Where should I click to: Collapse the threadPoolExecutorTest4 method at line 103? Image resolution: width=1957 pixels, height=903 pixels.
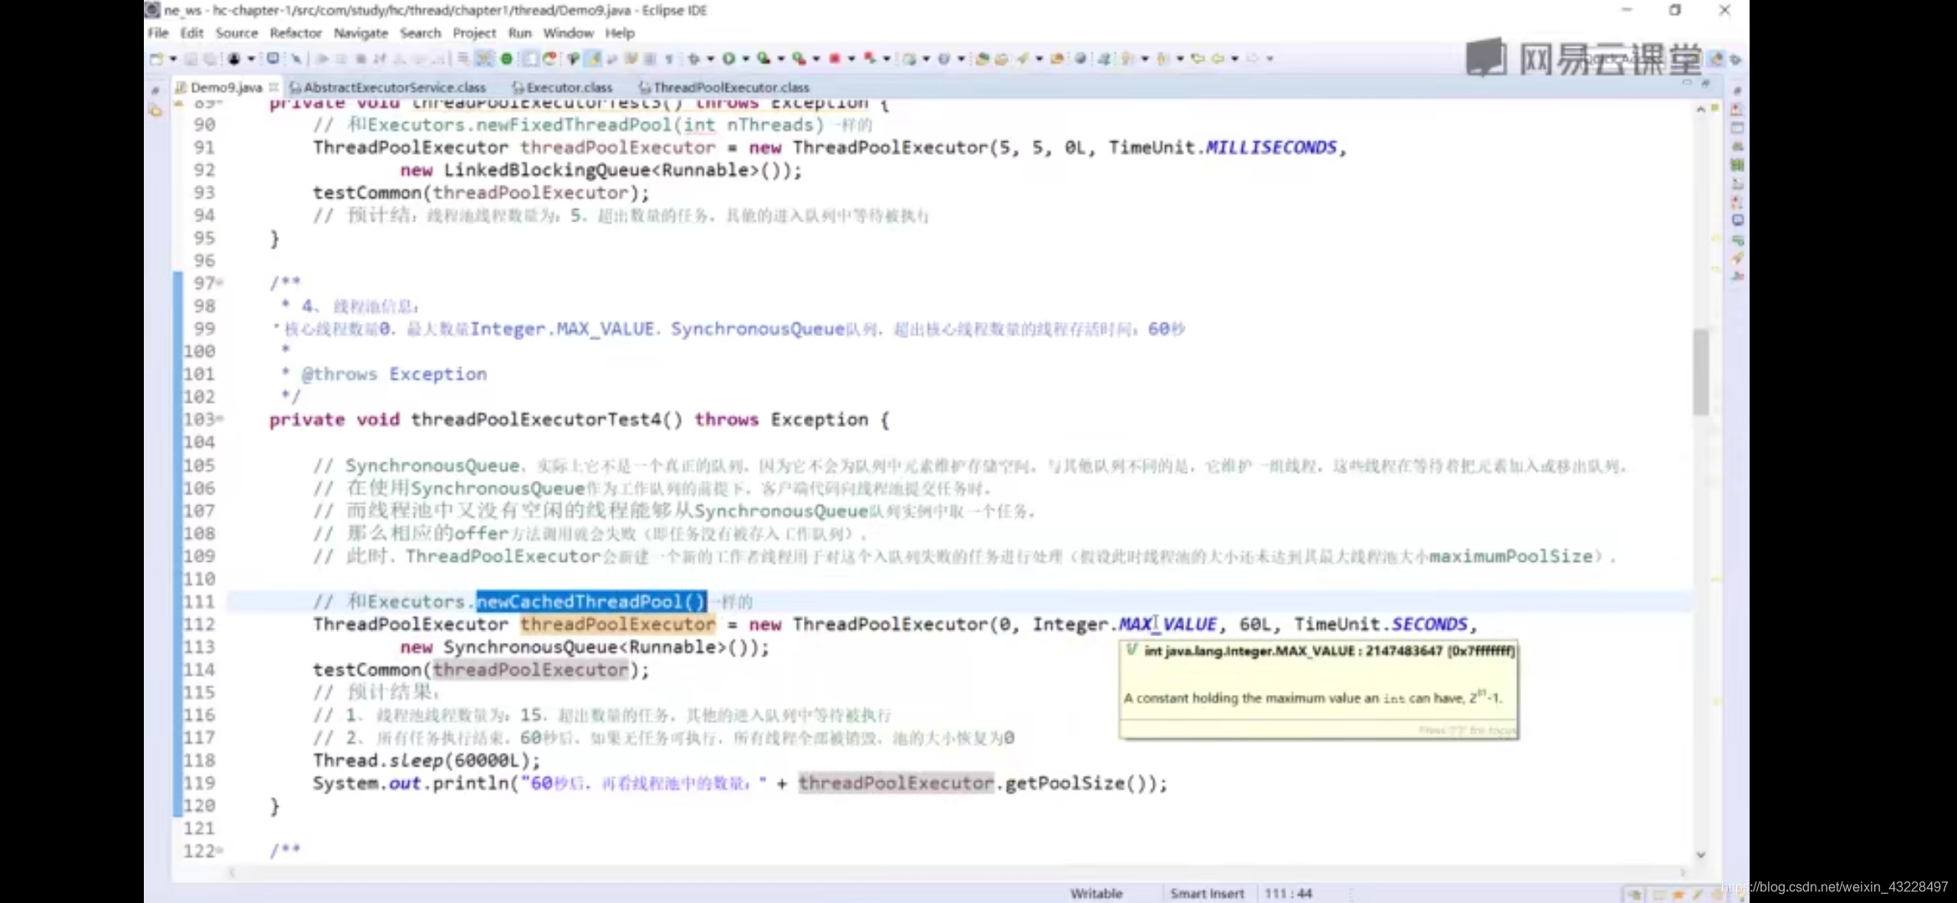click(221, 419)
